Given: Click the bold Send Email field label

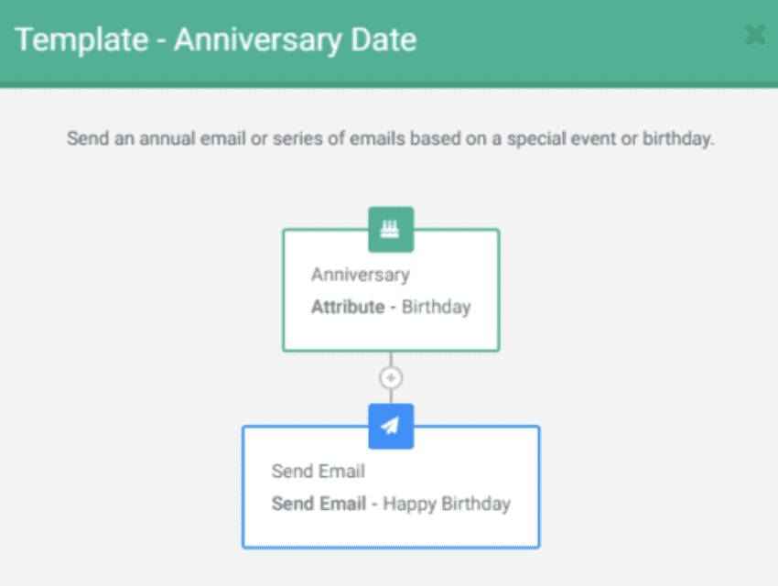Looking at the screenshot, I should coord(319,504).
